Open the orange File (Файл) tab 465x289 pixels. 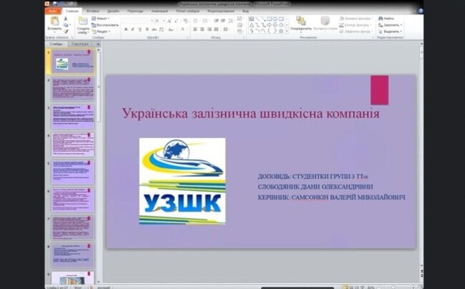(x=53, y=11)
